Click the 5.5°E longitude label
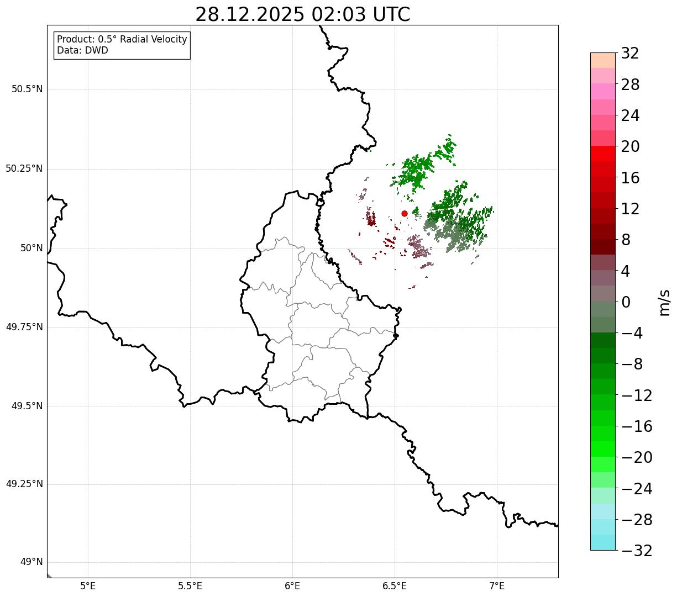Screen dimensions: 677x597 click(x=191, y=585)
